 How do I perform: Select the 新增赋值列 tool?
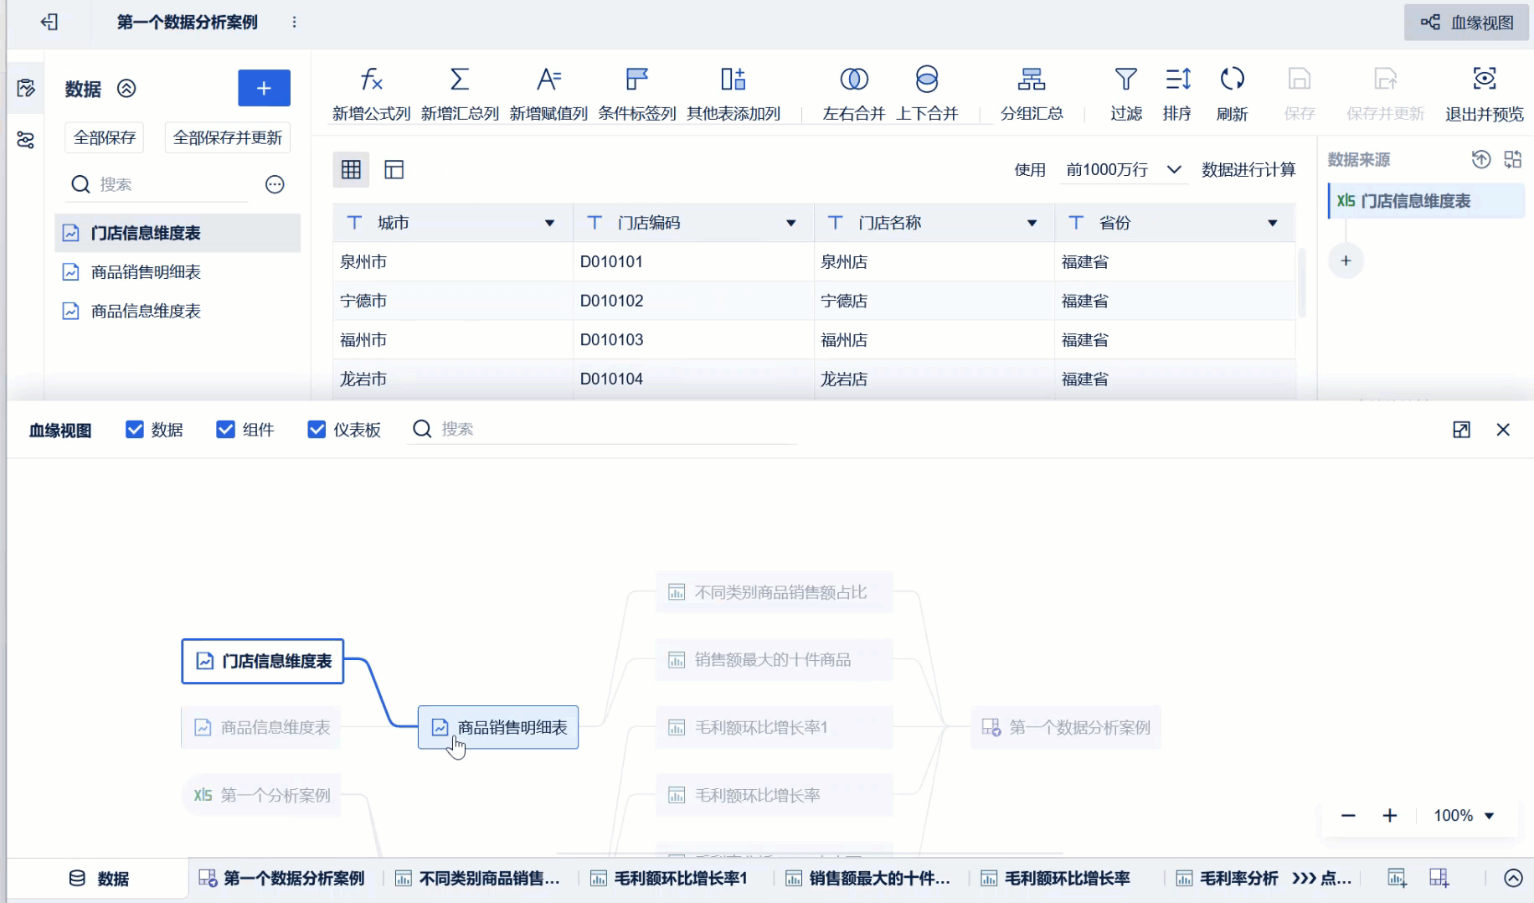pyautogui.click(x=548, y=94)
